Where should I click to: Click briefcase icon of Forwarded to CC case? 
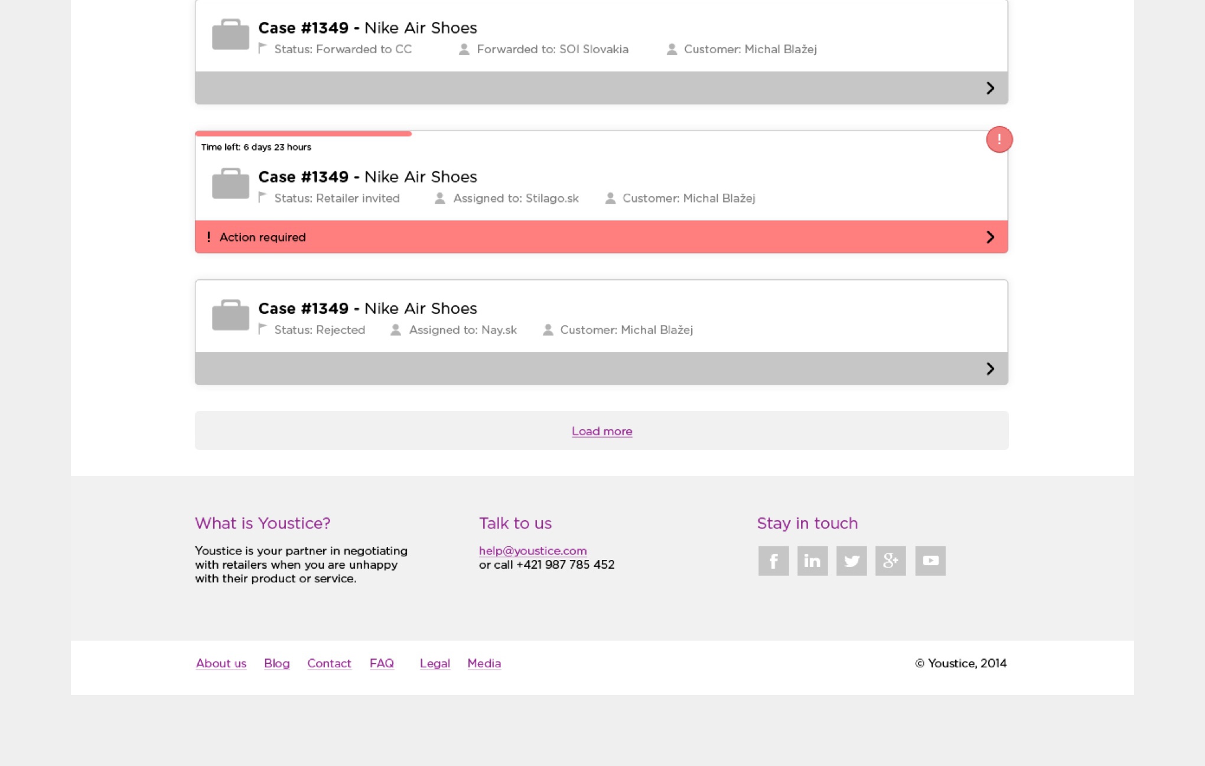click(230, 34)
